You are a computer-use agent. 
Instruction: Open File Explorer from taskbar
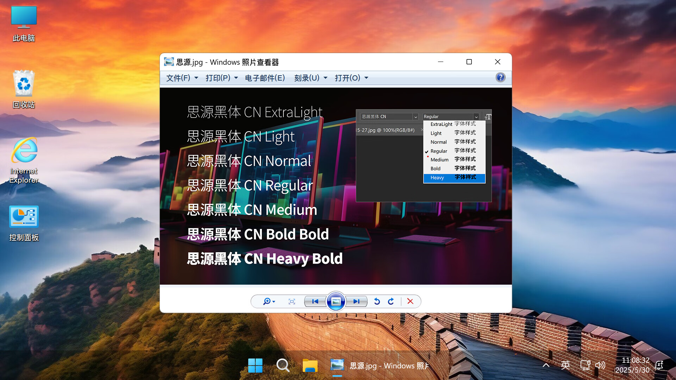tap(310, 366)
